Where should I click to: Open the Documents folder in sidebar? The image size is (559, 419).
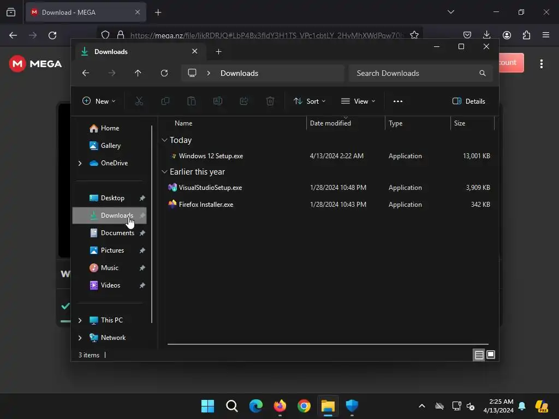tap(109, 233)
